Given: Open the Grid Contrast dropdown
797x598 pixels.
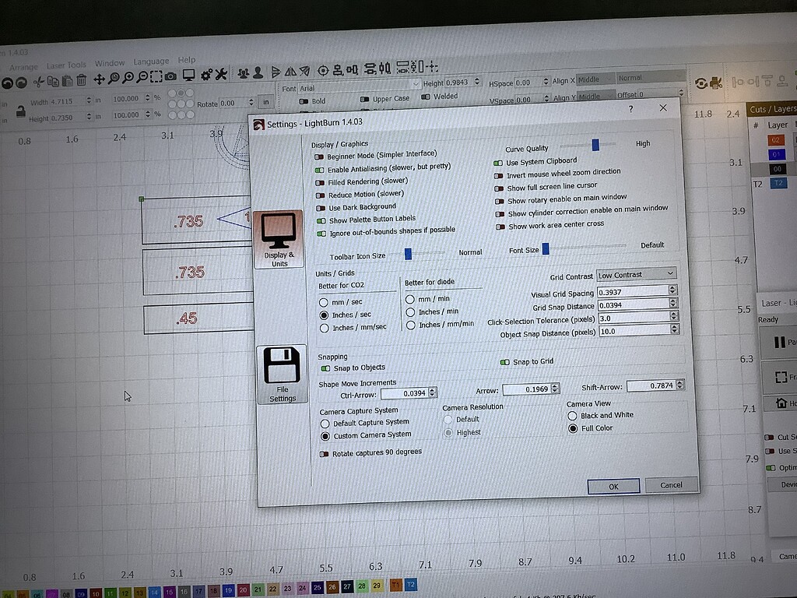Looking at the screenshot, I should pyautogui.click(x=637, y=274).
